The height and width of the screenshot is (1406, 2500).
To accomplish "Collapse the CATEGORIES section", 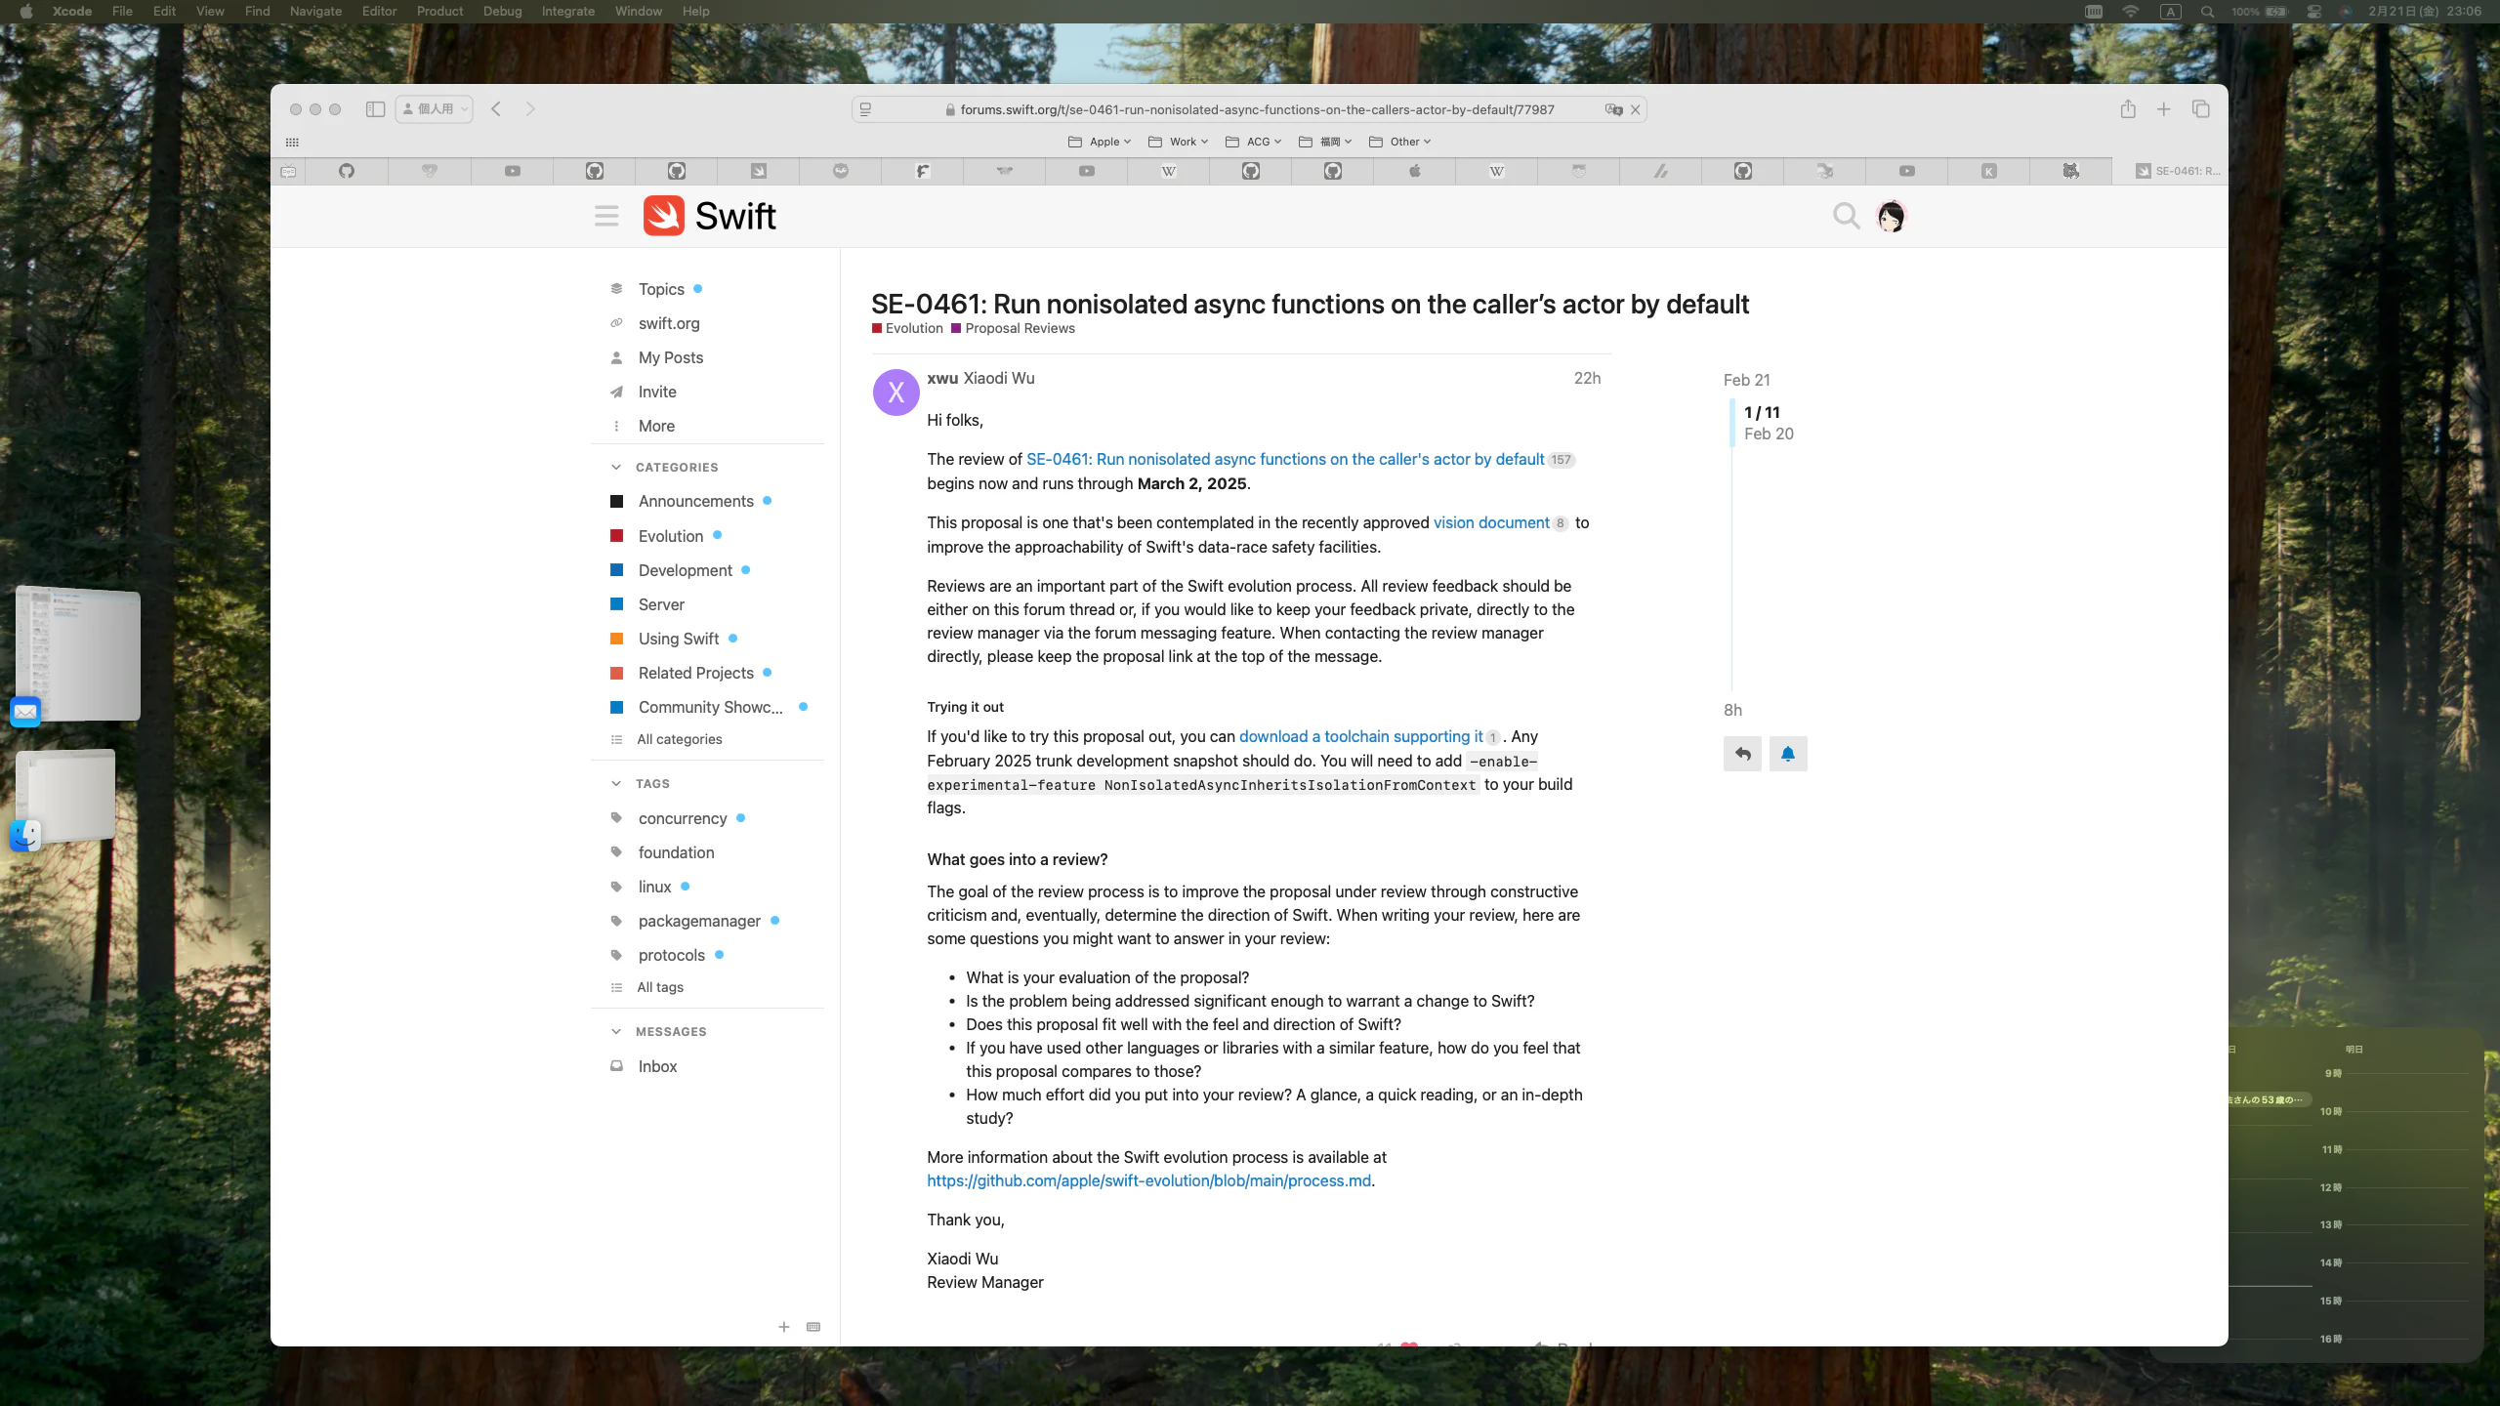I will 616,468.
